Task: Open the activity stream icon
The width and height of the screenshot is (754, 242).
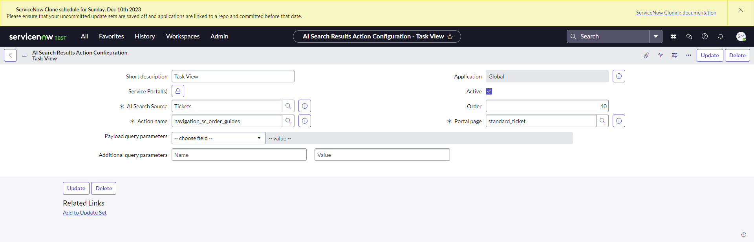Action: (660, 55)
